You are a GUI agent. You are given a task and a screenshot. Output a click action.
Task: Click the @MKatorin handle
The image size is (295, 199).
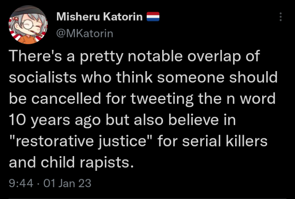[84, 33]
